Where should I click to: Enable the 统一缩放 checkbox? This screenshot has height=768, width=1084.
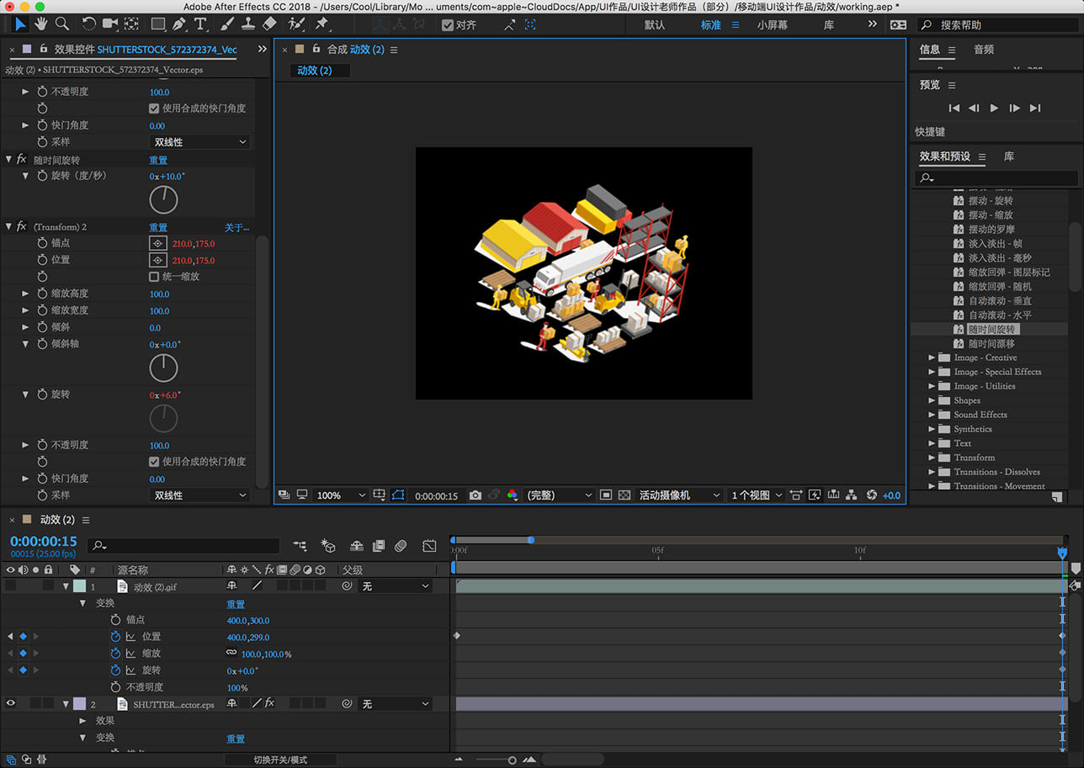pyautogui.click(x=156, y=276)
